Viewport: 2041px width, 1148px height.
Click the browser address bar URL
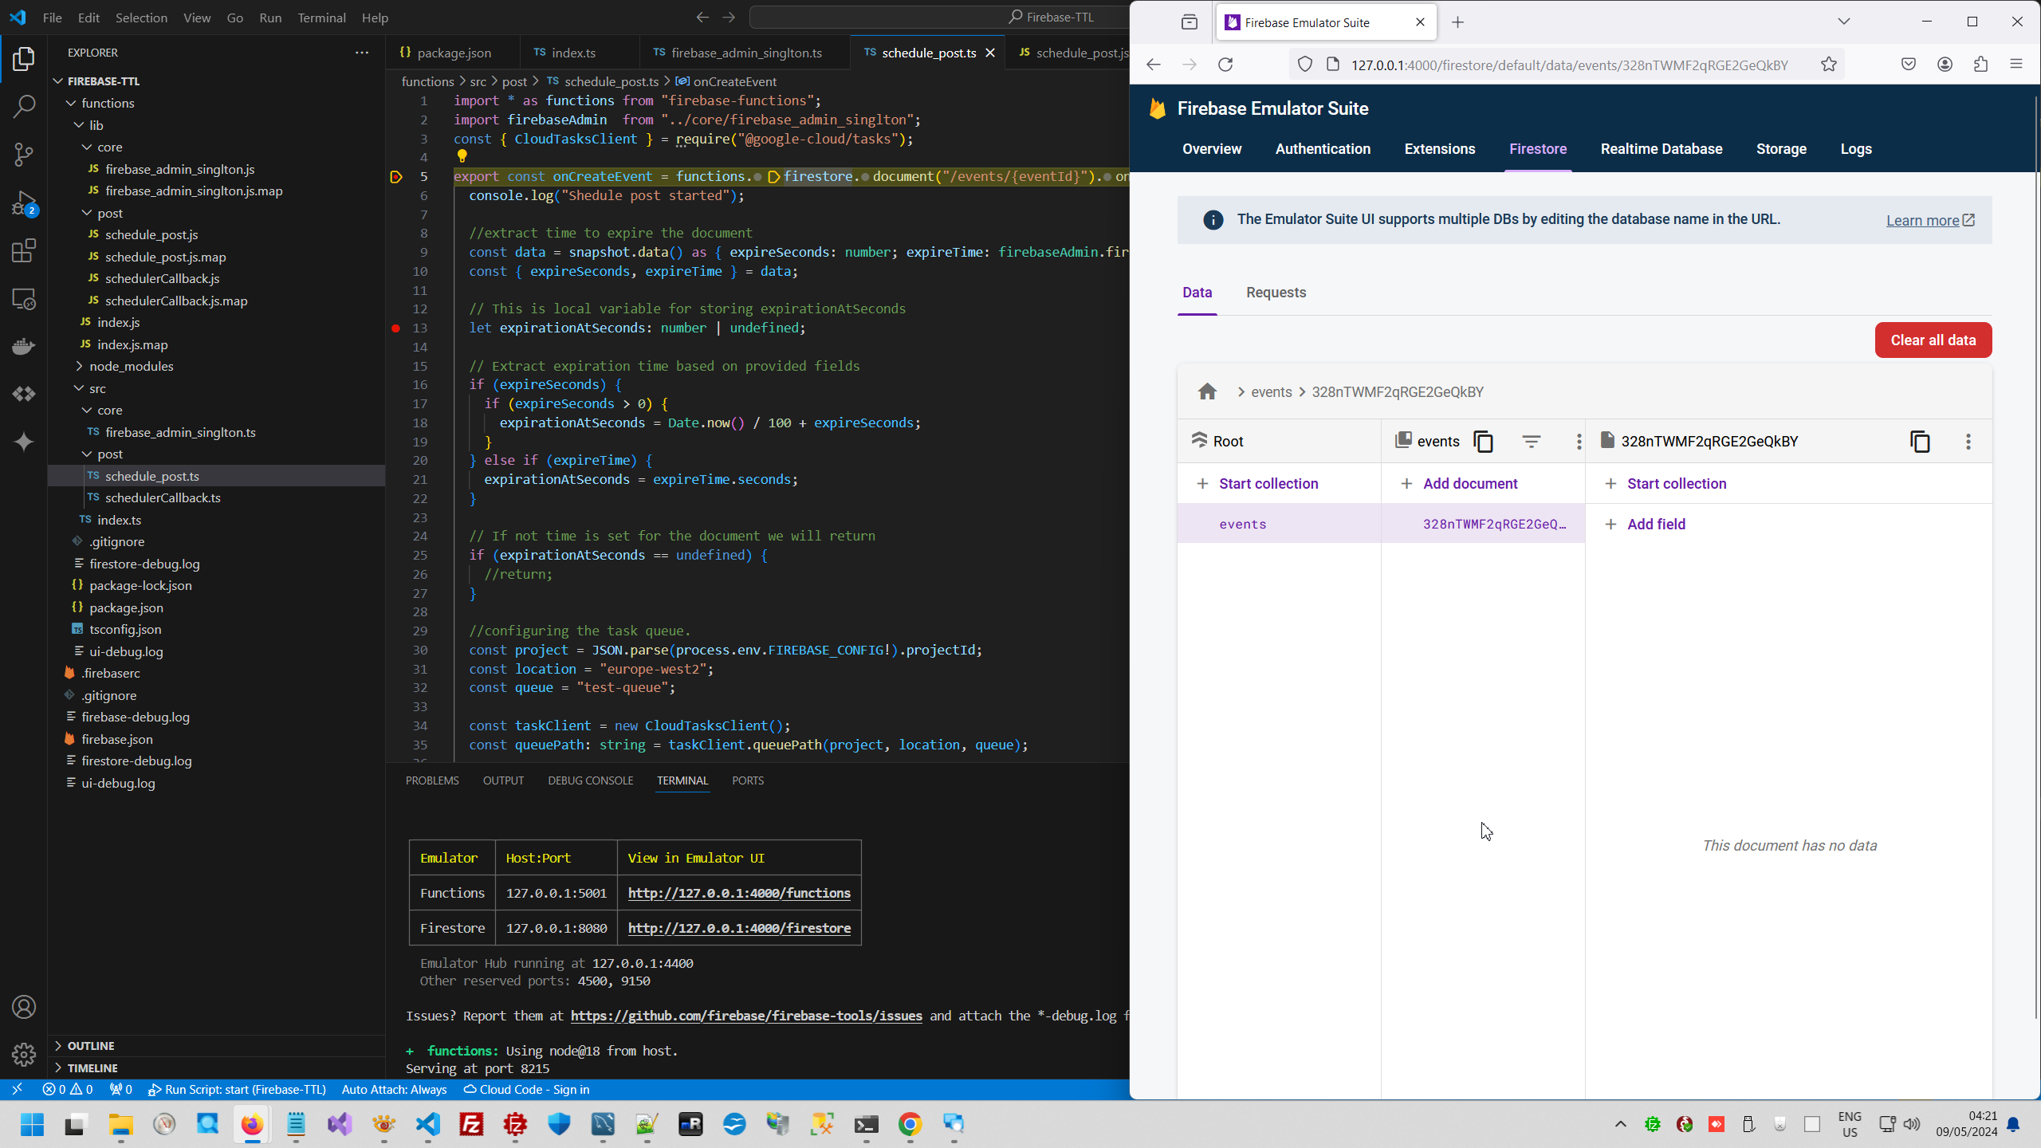pos(1568,65)
